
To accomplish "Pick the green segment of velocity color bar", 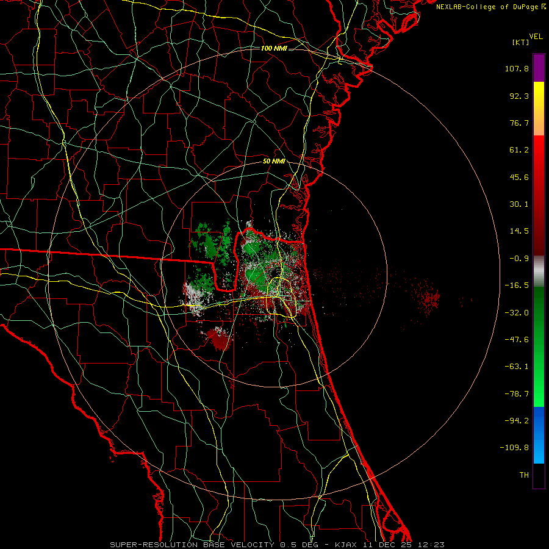I will (x=539, y=346).
